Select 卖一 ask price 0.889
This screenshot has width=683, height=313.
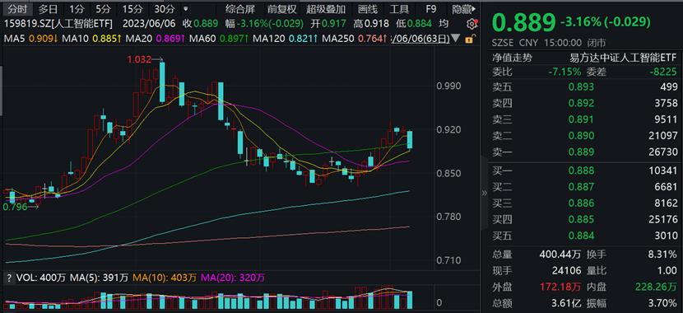tap(581, 152)
